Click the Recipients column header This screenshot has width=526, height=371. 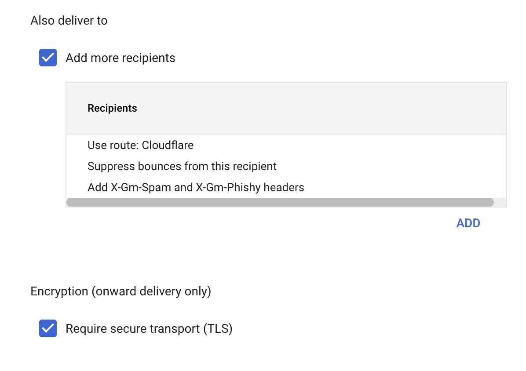[112, 108]
